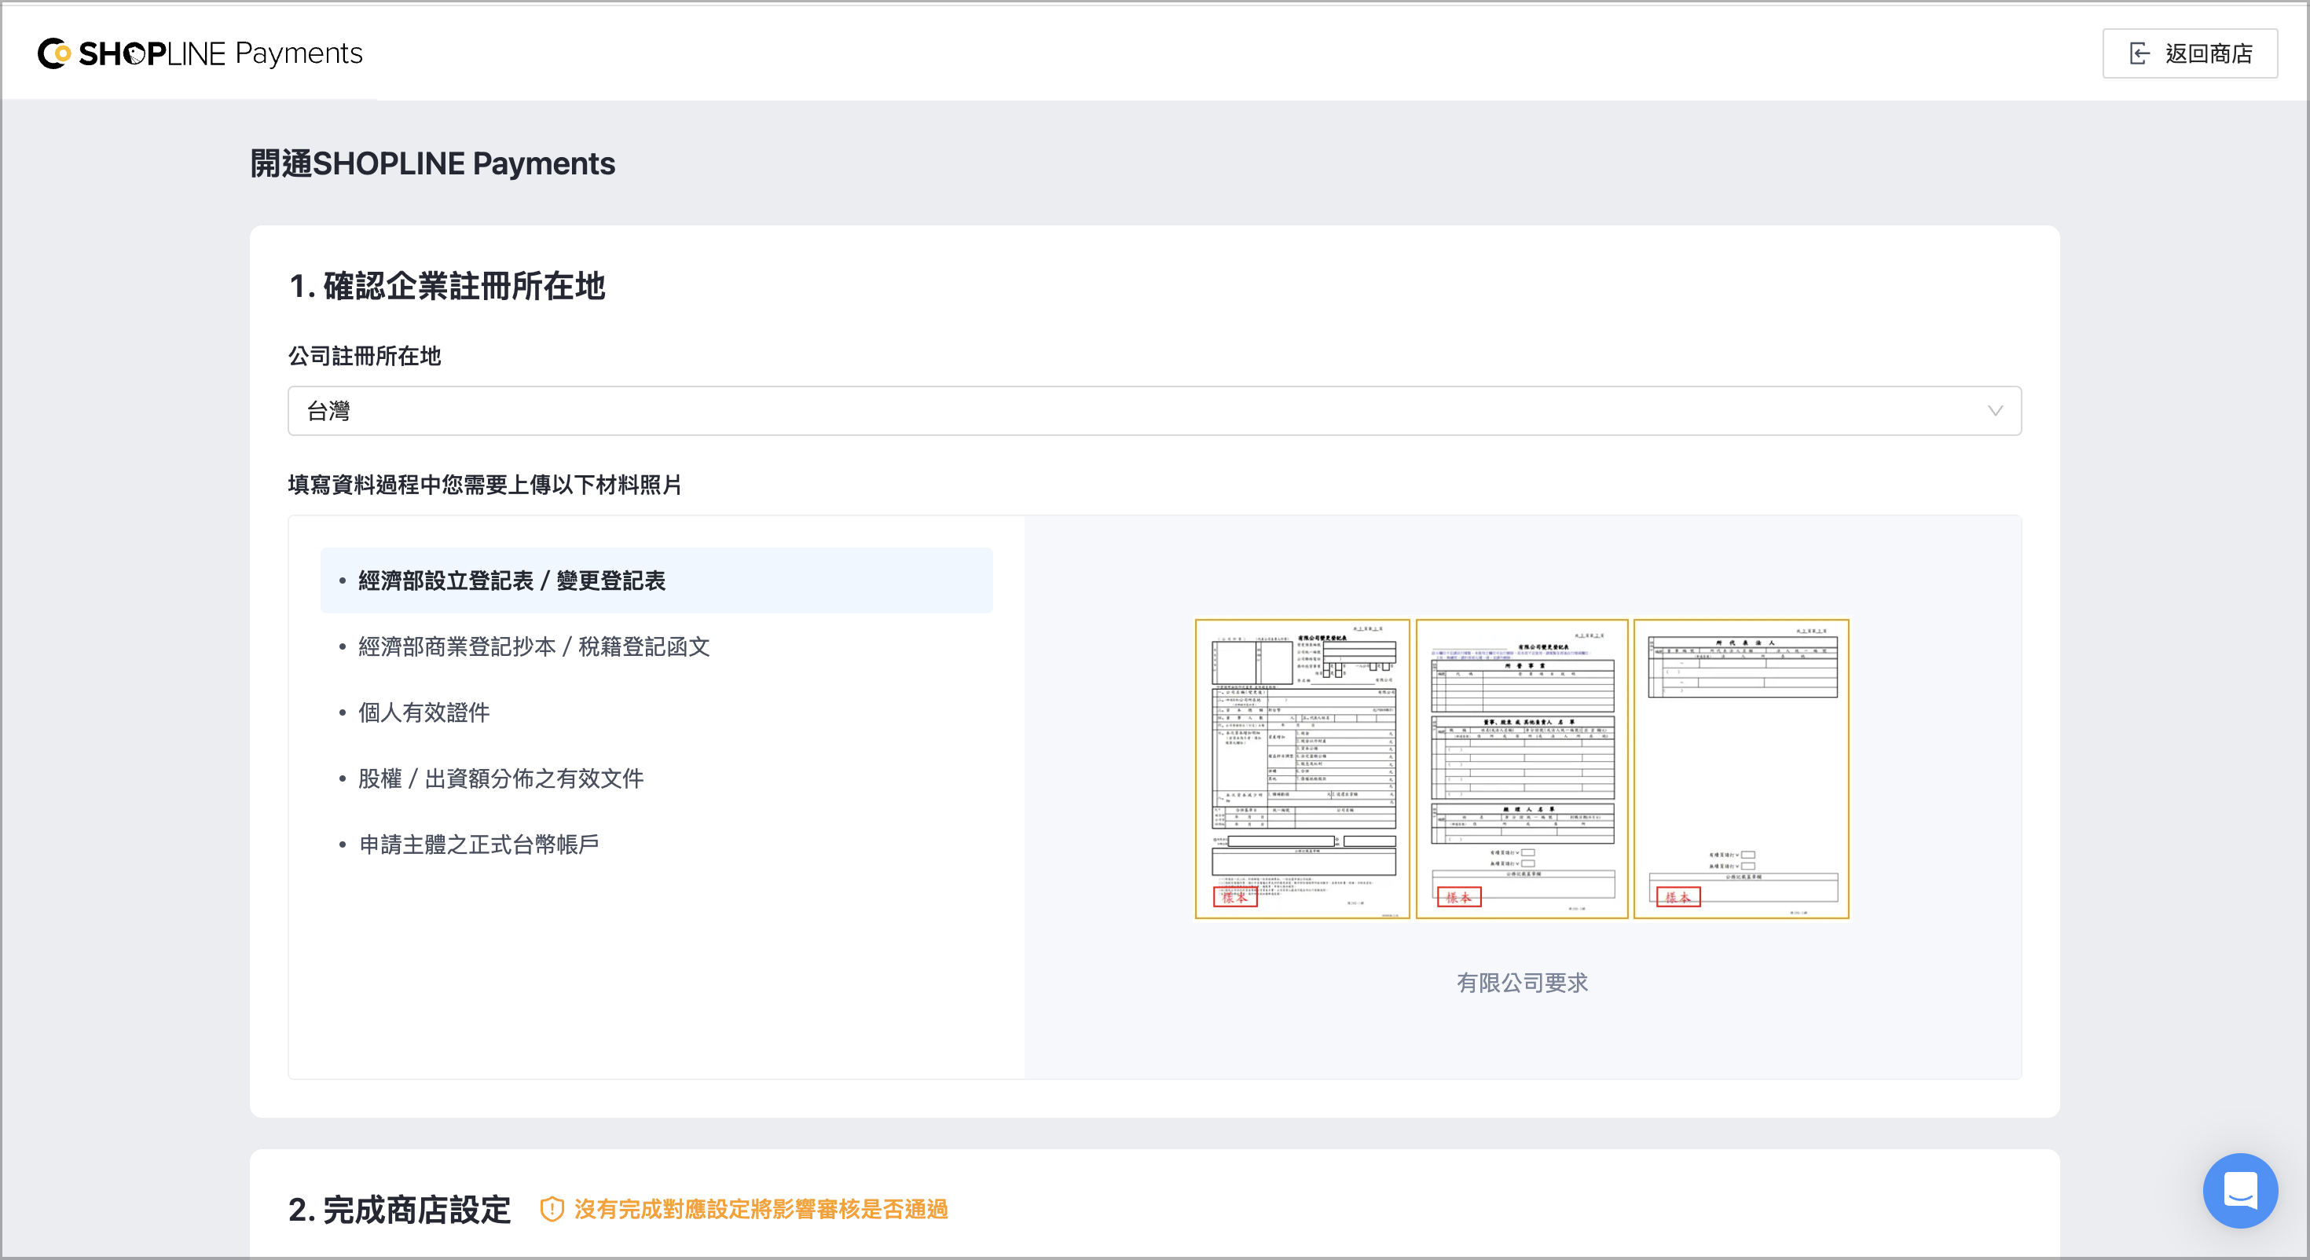Click the 返回商店 button
Image resolution: width=2310 pixels, height=1260 pixels.
click(2189, 53)
